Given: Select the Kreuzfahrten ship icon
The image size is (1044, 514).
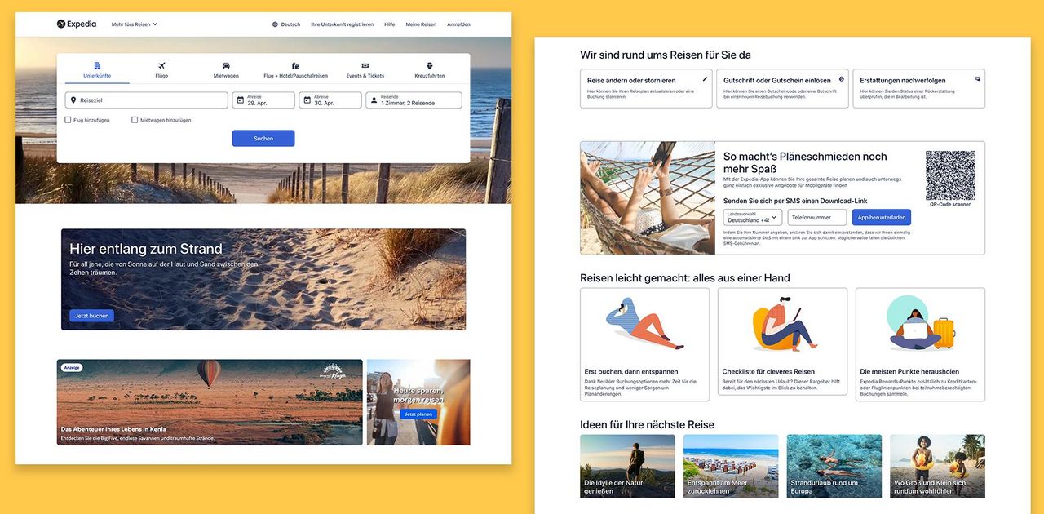Looking at the screenshot, I should click(430, 65).
